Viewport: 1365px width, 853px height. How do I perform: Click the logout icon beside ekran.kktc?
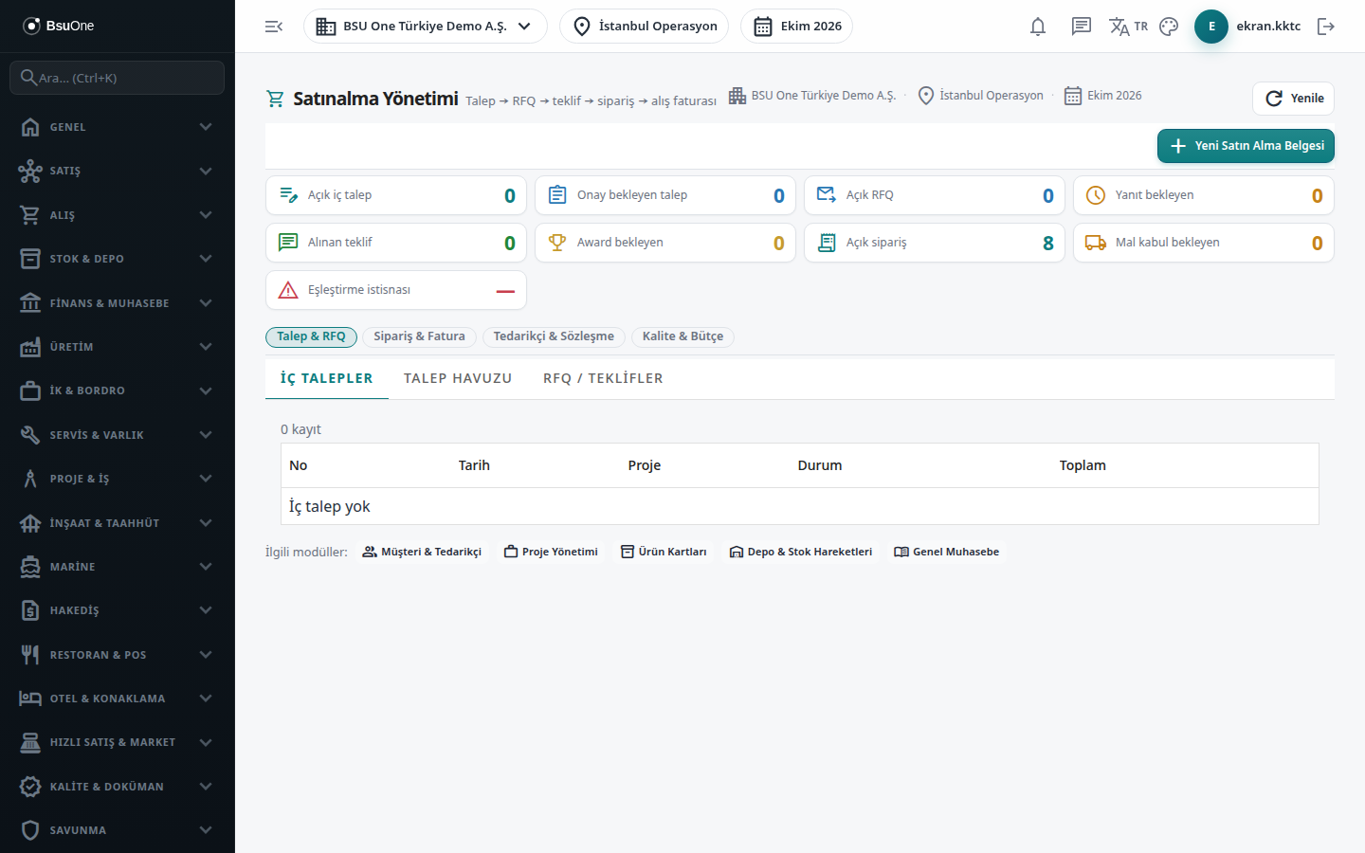(x=1326, y=27)
